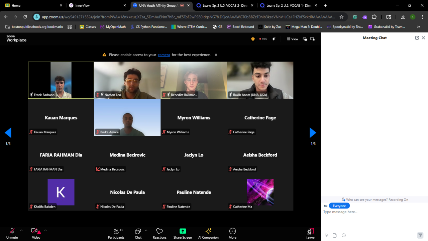Pop out the Meeting Chat panel

coord(417,38)
